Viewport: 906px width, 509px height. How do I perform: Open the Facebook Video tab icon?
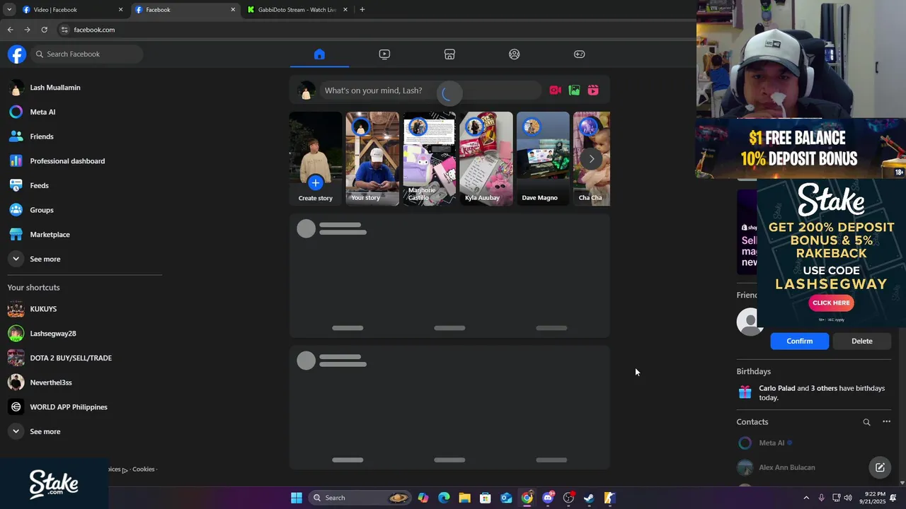[384, 54]
